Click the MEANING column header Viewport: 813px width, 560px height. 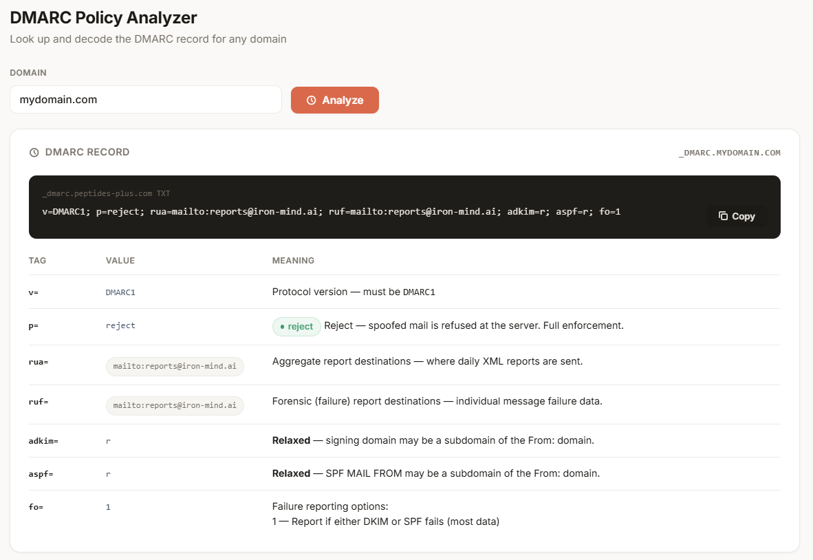pos(293,260)
